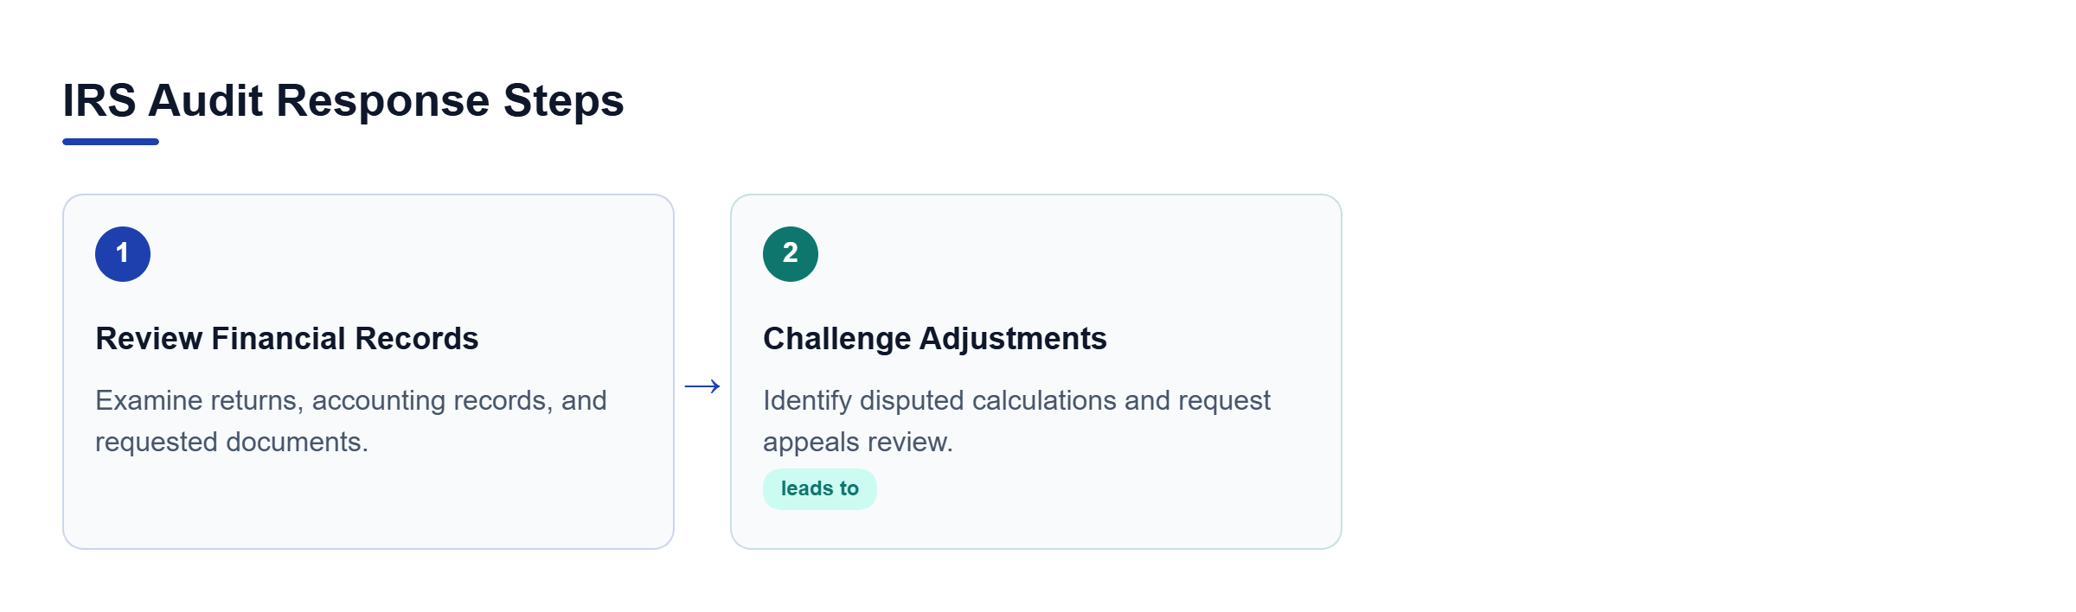
Task: Click the 'leads to' tag
Action: [x=820, y=489]
